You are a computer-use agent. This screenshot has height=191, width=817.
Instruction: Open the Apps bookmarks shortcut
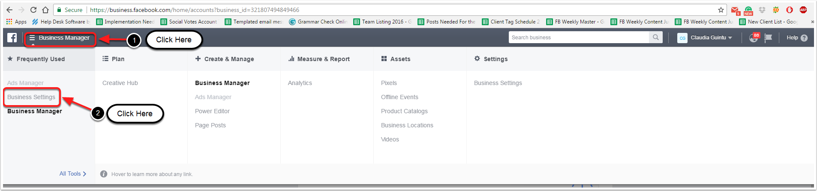pyautogui.click(x=16, y=22)
